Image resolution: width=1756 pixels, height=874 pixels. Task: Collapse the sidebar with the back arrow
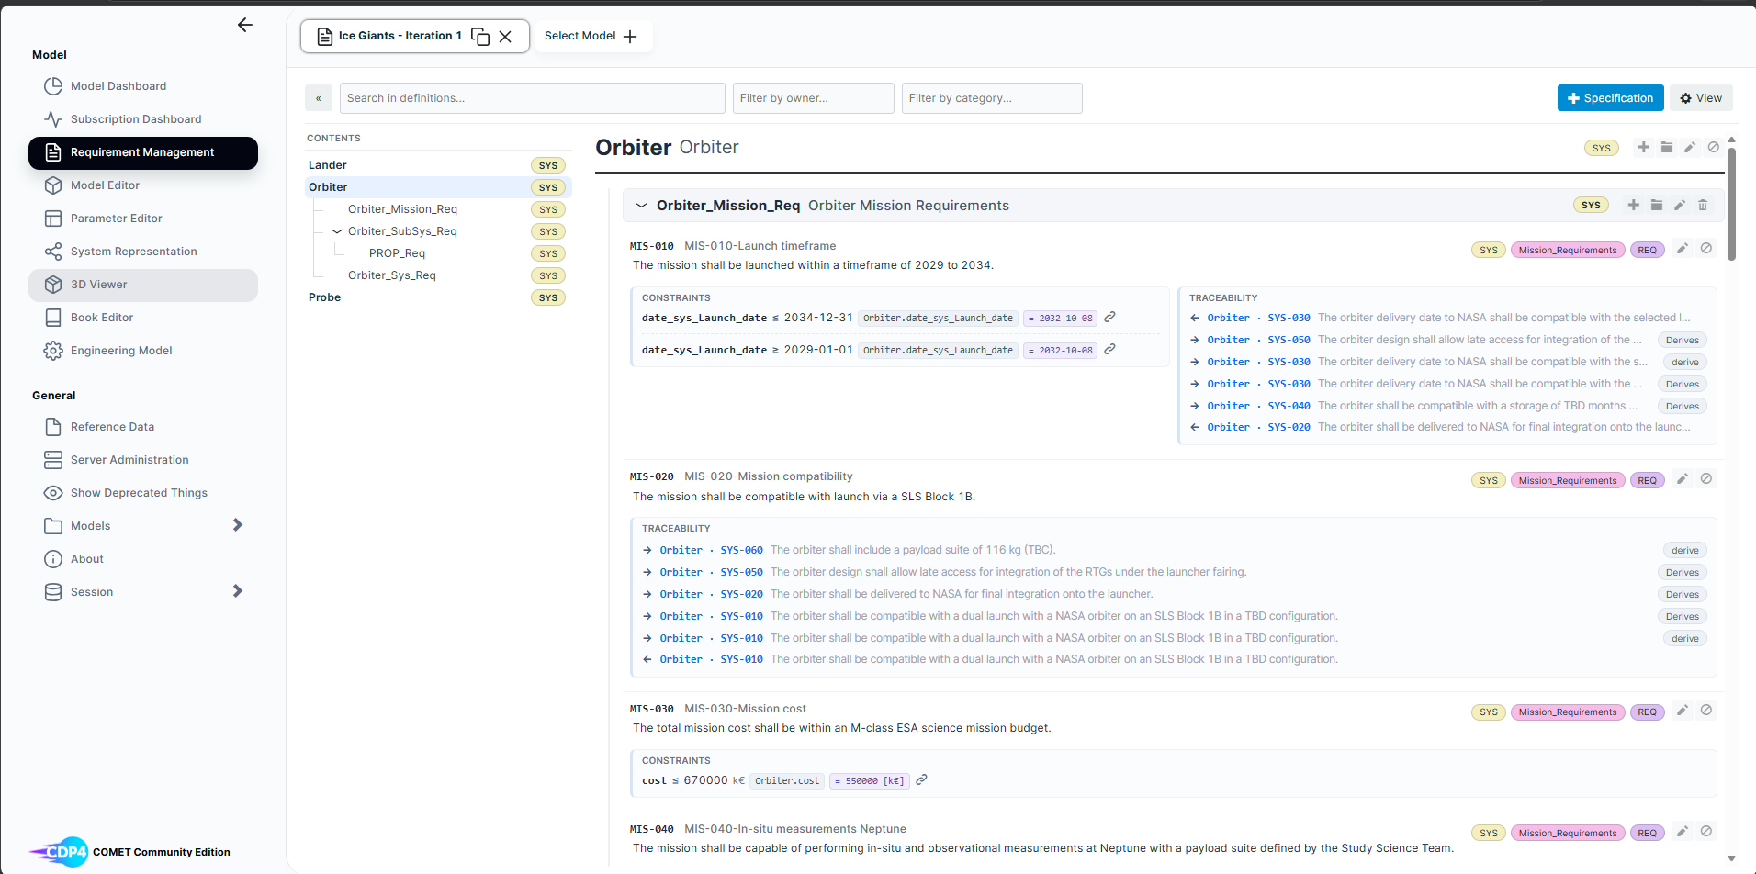(244, 25)
